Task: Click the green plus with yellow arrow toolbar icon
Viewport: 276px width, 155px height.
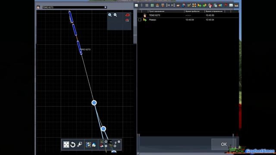Action: 205,6
